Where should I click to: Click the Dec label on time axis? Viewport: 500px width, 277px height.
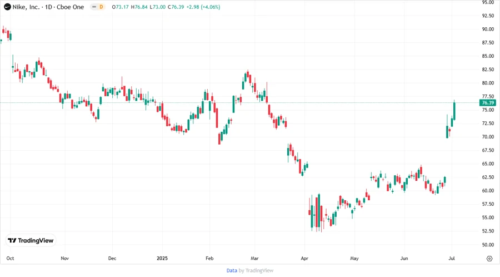(x=112, y=259)
